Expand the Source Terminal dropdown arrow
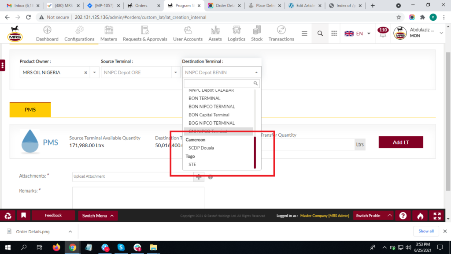 point(175,72)
